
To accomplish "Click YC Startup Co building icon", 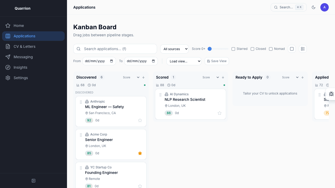I will (x=87, y=167).
